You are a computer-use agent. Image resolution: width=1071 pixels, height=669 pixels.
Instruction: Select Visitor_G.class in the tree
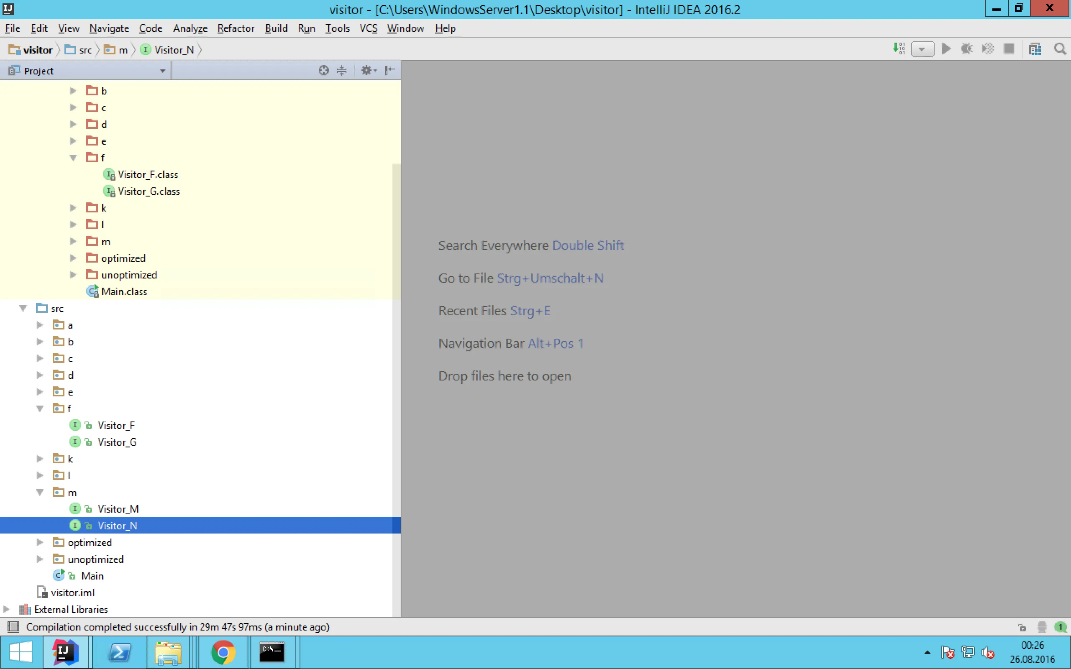click(x=148, y=192)
